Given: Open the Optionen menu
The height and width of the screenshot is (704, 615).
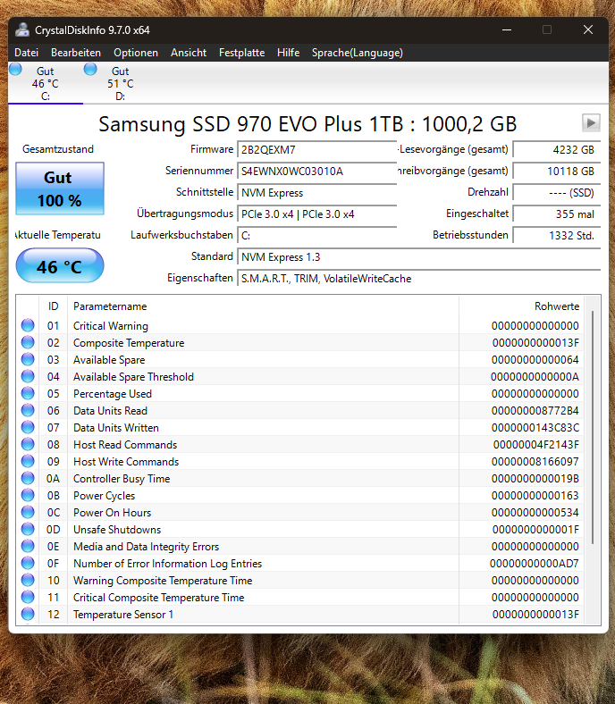Looking at the screenshot, I should pyautogui.click(x=136, y=53).
